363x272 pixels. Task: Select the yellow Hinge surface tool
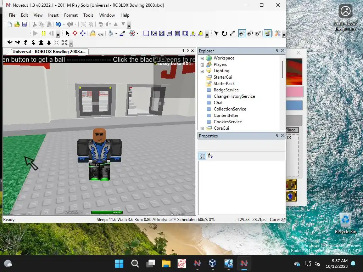192,34
